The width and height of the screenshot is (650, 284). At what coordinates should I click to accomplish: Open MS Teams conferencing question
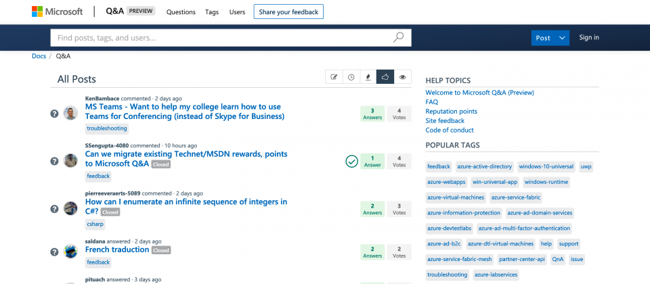[185, 112]
